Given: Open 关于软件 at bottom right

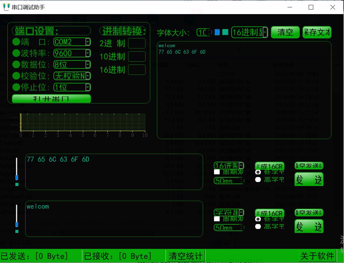Looking at the screenshot, I should 317,256.
